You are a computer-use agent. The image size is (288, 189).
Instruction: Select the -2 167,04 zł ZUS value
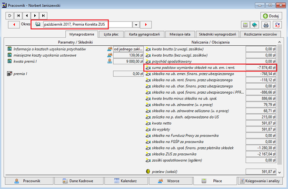[x=261, y=154]
